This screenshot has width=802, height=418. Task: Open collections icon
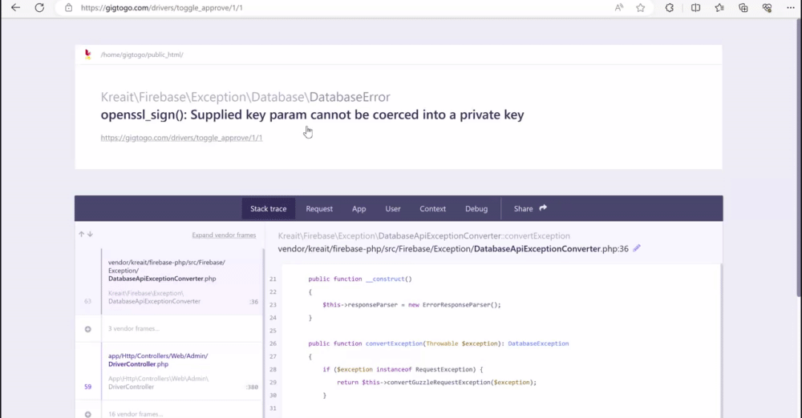pos(743,8)
